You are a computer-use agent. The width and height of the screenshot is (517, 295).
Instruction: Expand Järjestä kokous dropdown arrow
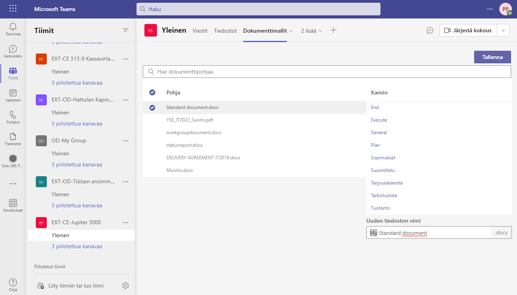tap(503, 30)
